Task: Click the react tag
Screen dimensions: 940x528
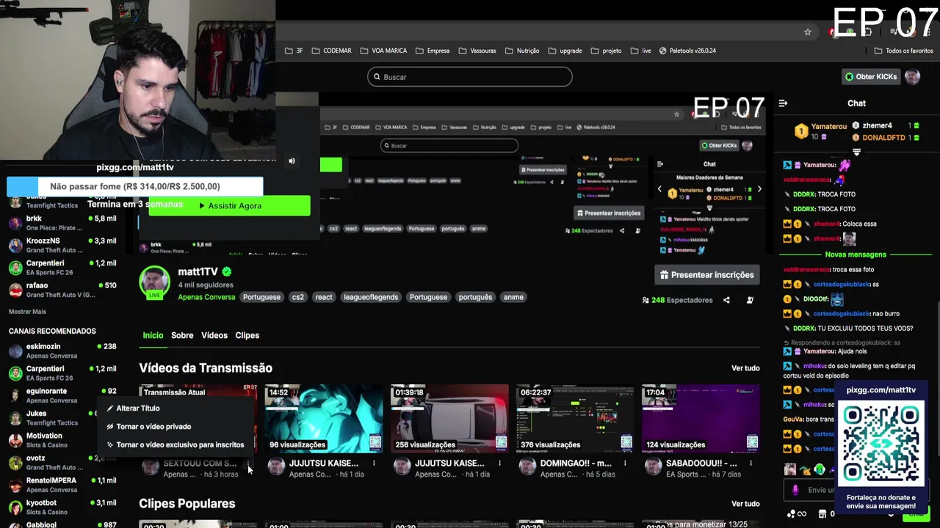Action: click(x=324, y=297)
